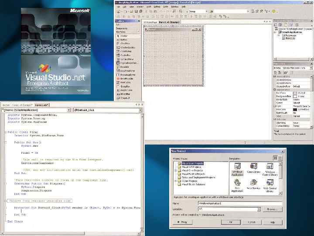Viewport: 314px width, 236px height.
Task: Select Visual C# Projects folder
Action: (x=191, y=167)
